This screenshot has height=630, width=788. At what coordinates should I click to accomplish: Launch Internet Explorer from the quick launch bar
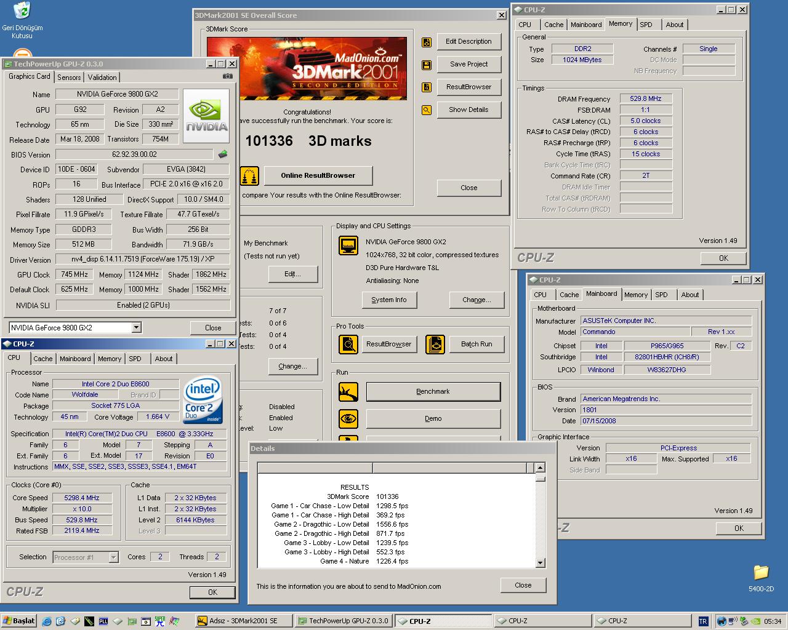pos(47,621)
